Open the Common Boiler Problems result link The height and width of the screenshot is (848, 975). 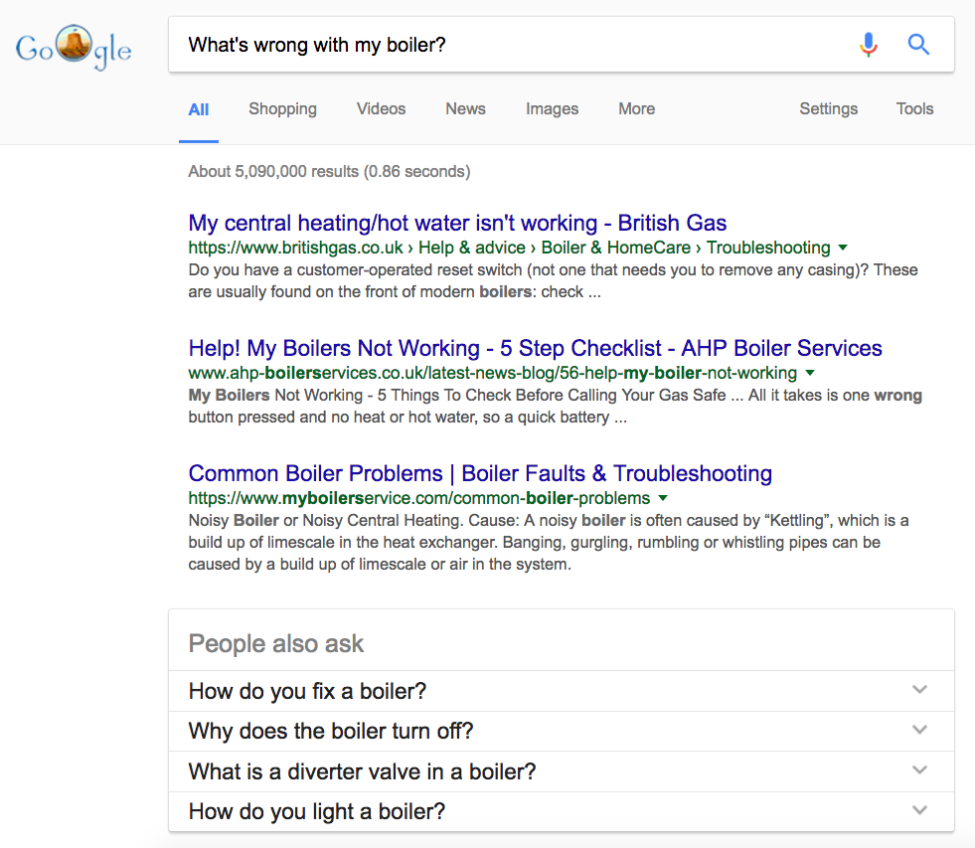tap(480, 473)
